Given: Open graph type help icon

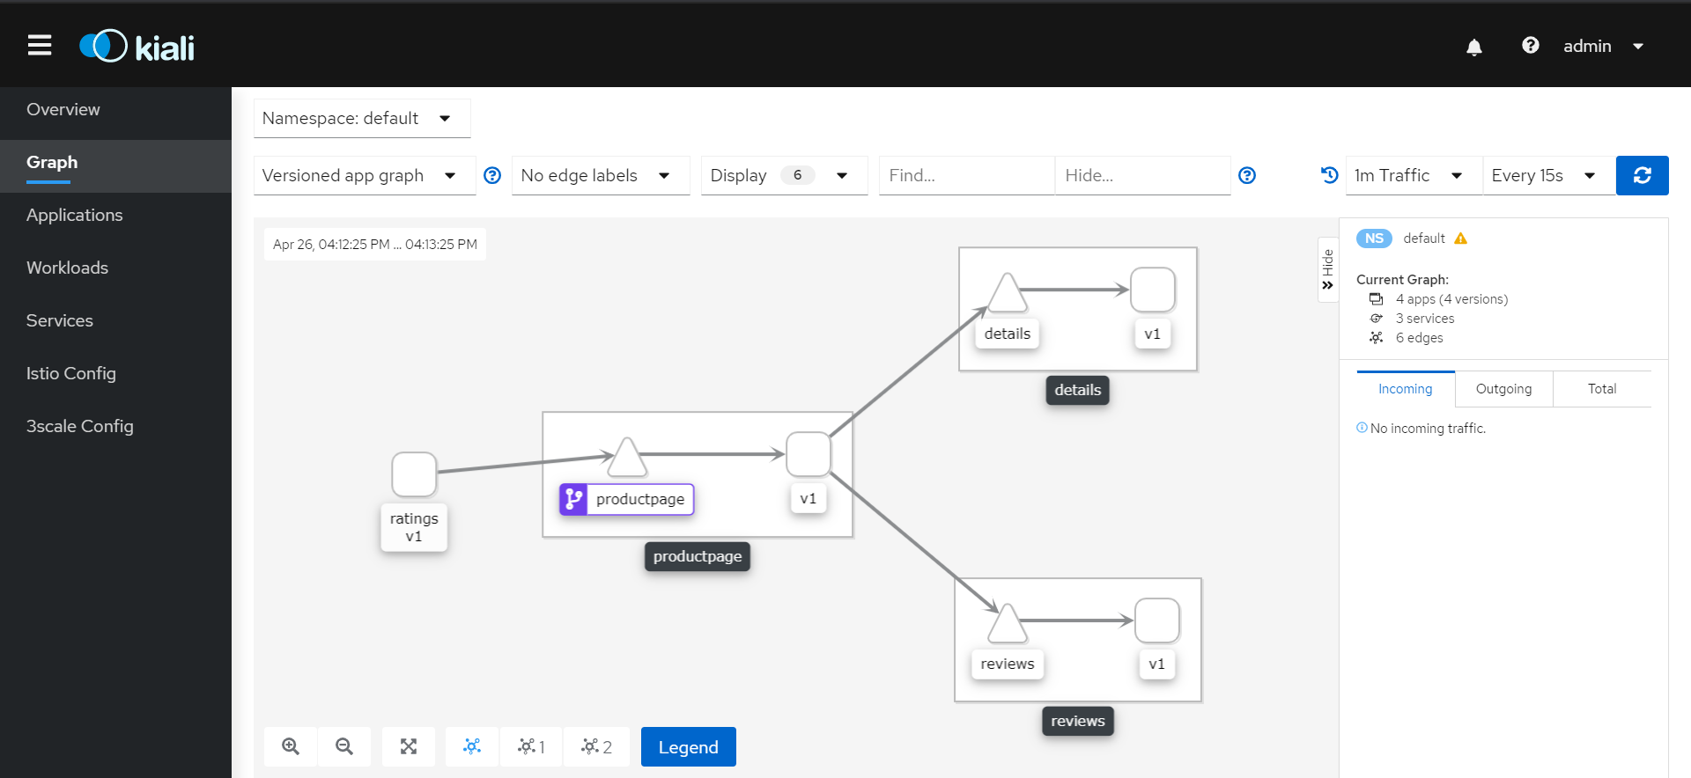Looking at the screenshot, I should [492, 175].
